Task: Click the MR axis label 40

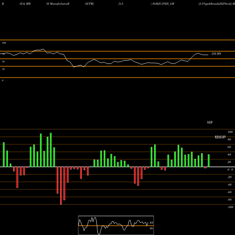Action: click(229, 155)
